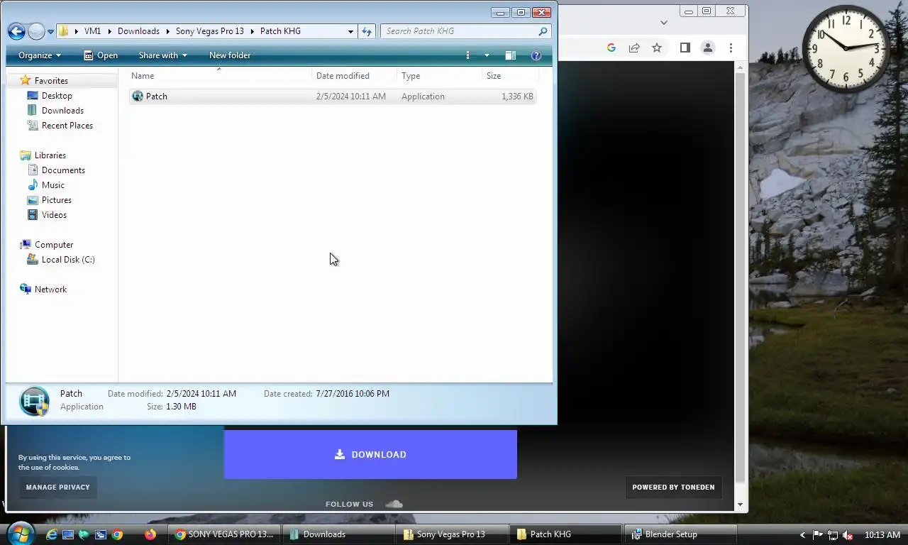Open Explorer help icon
The height and width of the screenshot is (545, 908).
[536, 55]
